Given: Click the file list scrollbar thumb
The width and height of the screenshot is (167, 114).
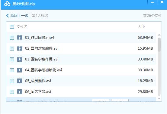Looking at the screenshot, I should click(159, 45).
